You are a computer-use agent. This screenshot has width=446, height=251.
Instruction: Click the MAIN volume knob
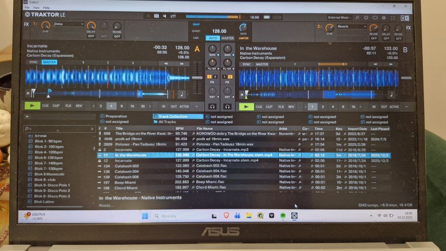(x=243, y=28)
